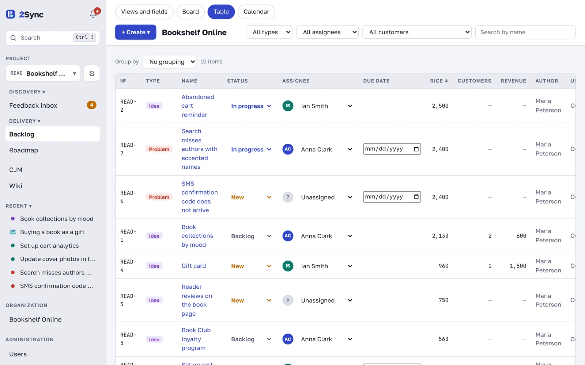Click the 2Sync logo icon

(x=11, y=14)
